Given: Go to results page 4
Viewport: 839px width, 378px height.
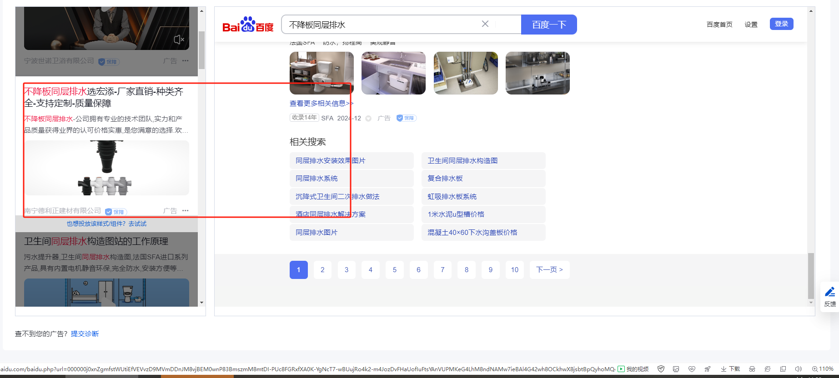Looking at the screenshot, I should click(371, 270).
